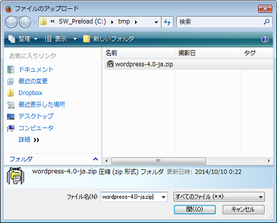Click the scrollbar left arrow

(x=107, y=161)
